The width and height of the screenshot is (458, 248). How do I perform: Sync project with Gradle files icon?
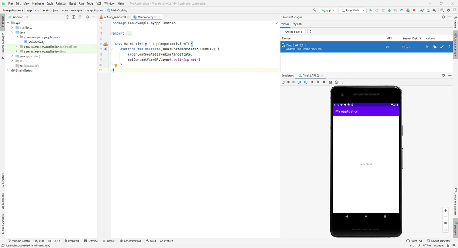coord(422,10)
